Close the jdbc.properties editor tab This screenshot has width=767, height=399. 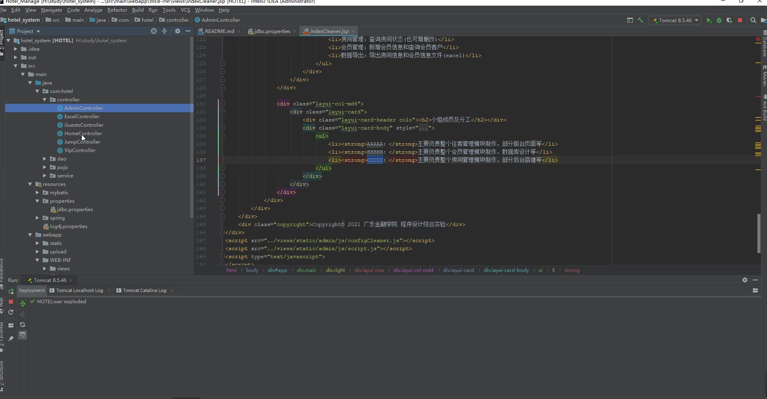[x=295, y=31]
